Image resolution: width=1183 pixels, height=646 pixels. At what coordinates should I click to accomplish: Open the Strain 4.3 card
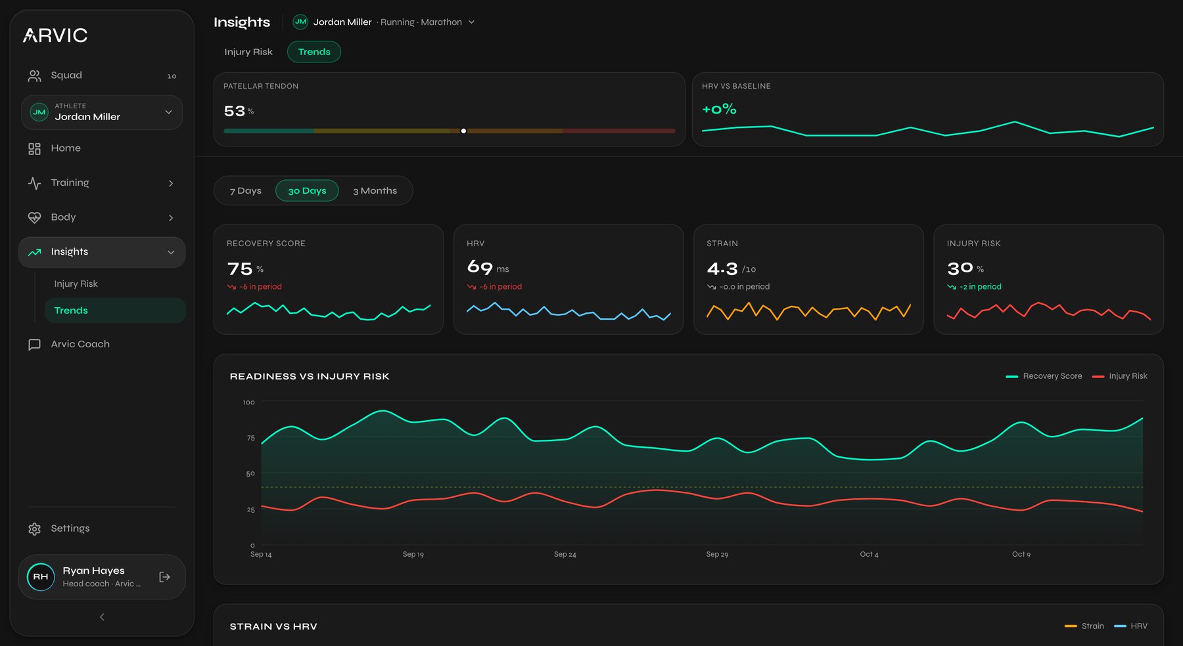(x=808, y=280)
